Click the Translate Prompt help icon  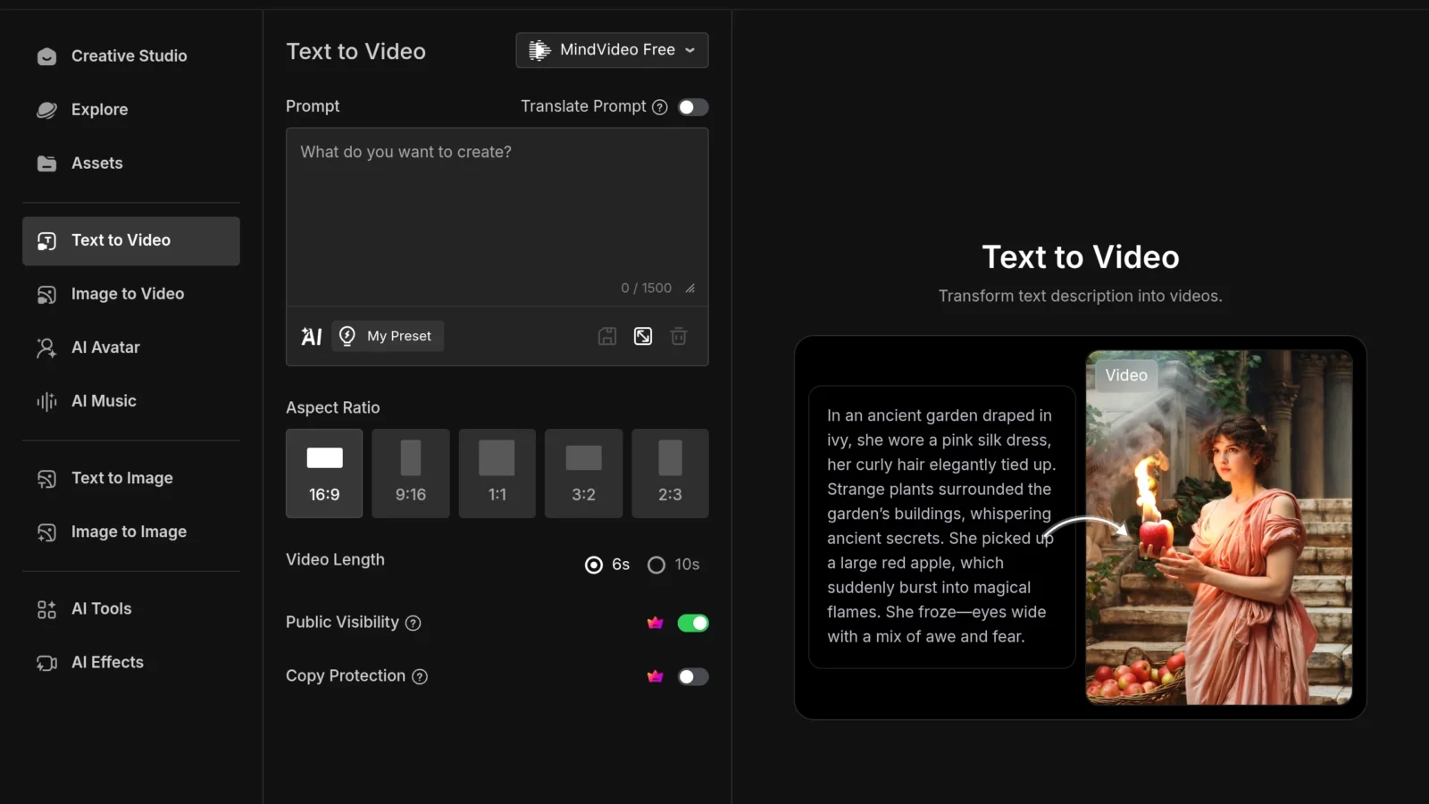pos(660,107)
